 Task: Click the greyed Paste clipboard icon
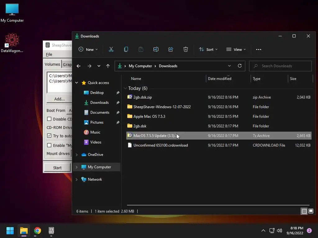[x=141, y=49]
